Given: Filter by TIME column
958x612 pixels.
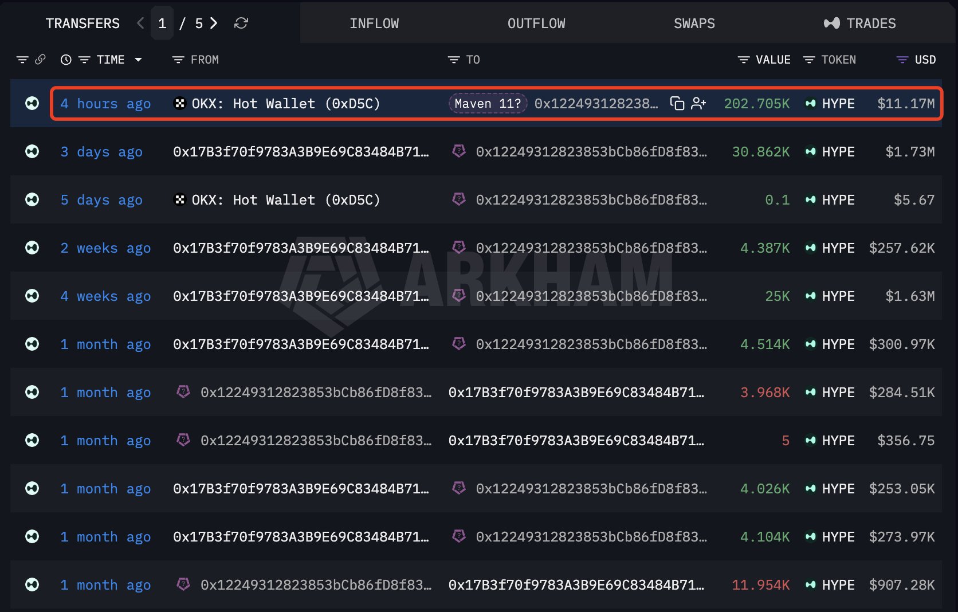Looking at the screenshot, I should (x=84, y=60).
